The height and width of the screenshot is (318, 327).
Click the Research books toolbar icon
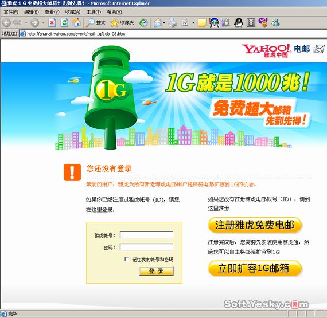pos(226,23)
